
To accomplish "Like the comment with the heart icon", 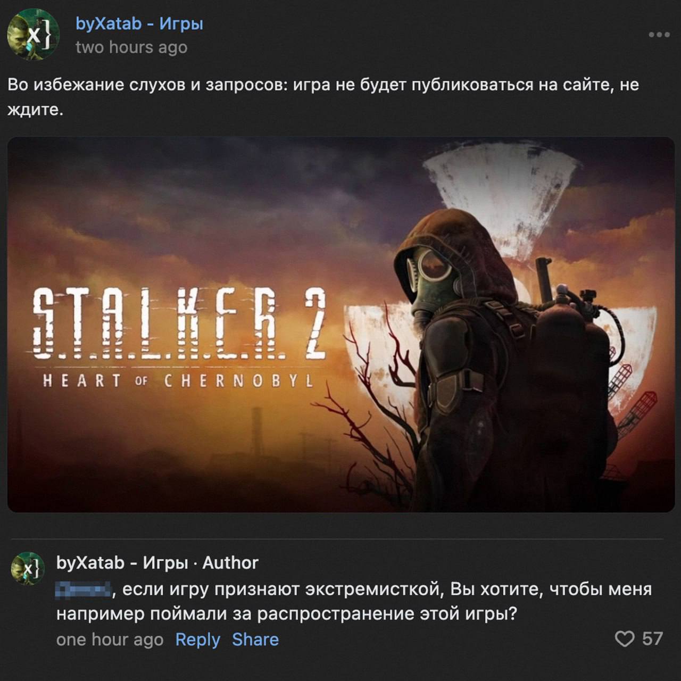I will pyautogui.click(x=625, y=638).
